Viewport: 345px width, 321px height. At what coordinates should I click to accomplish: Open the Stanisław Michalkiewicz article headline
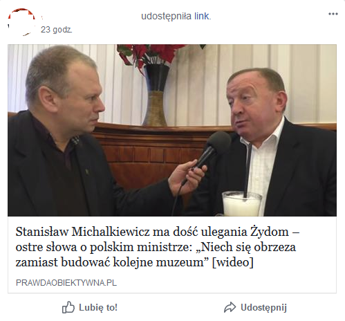tap(157, 247)
